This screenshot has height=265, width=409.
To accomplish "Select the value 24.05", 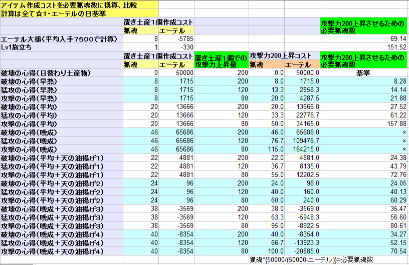I will (364, 183).
